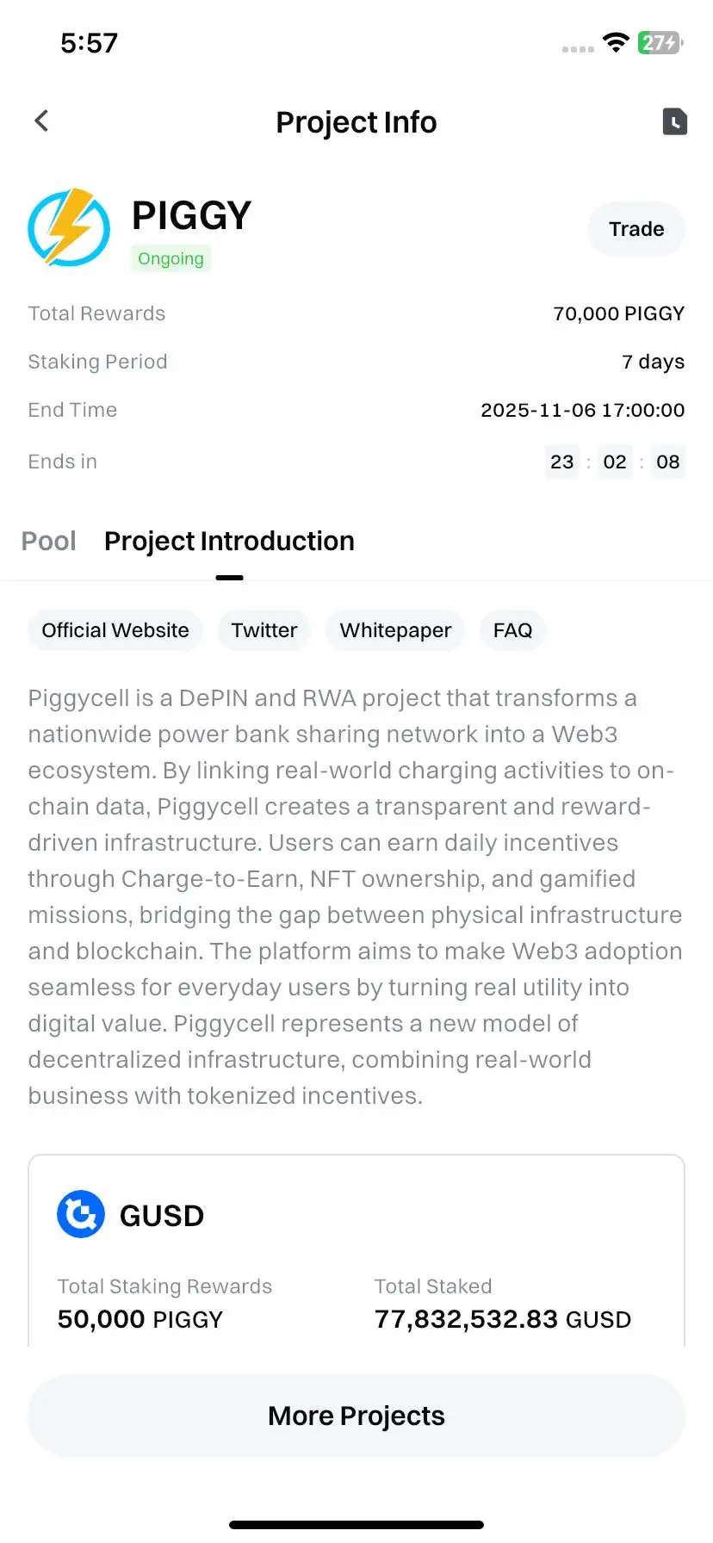Tap the GUSD pool card title
Image resolution: width=713 pixels, height=1543 pixels.
click(x=162, y=1216)
